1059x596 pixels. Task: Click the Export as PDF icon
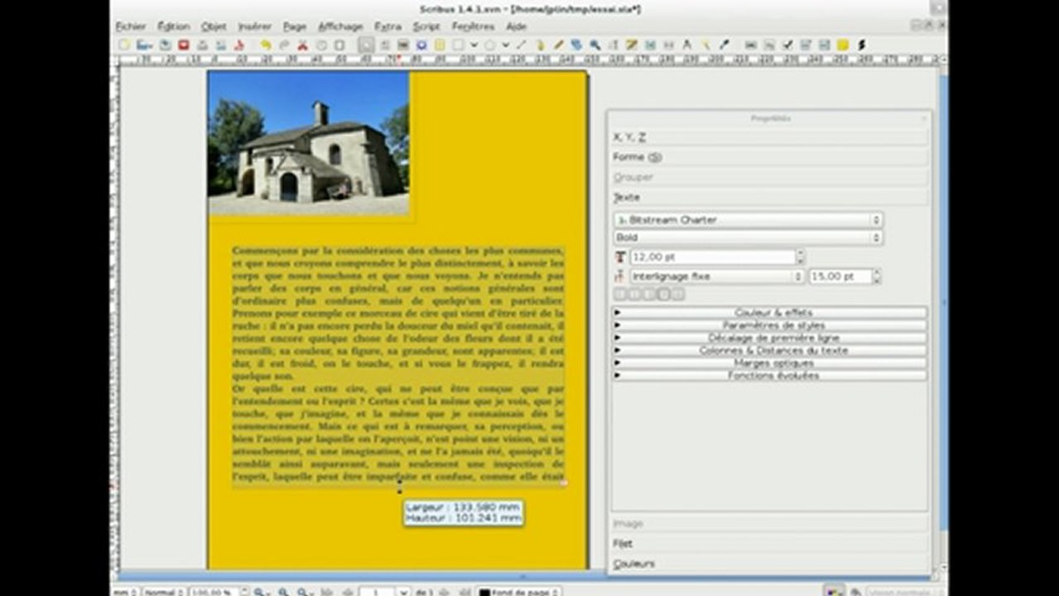238,45
